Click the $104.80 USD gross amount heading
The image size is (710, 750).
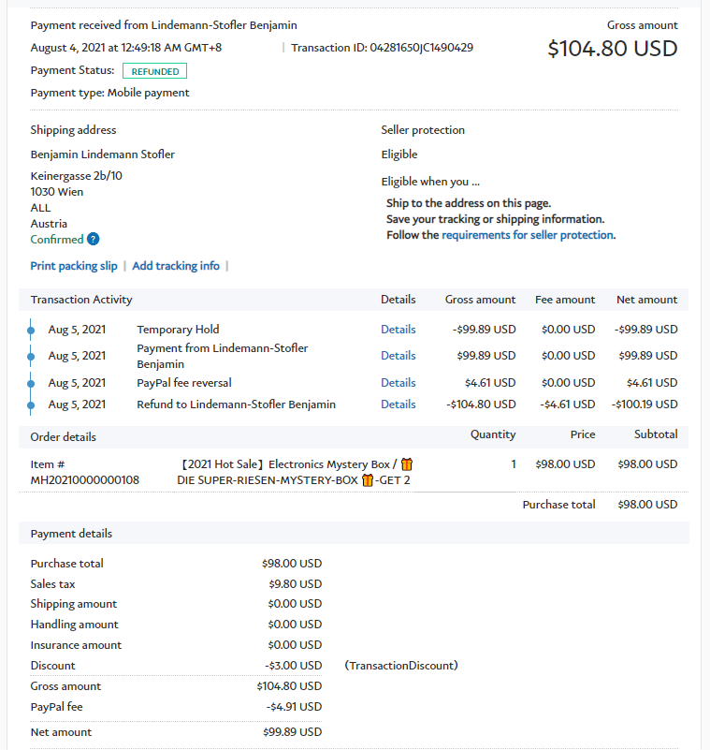[612, 49]
